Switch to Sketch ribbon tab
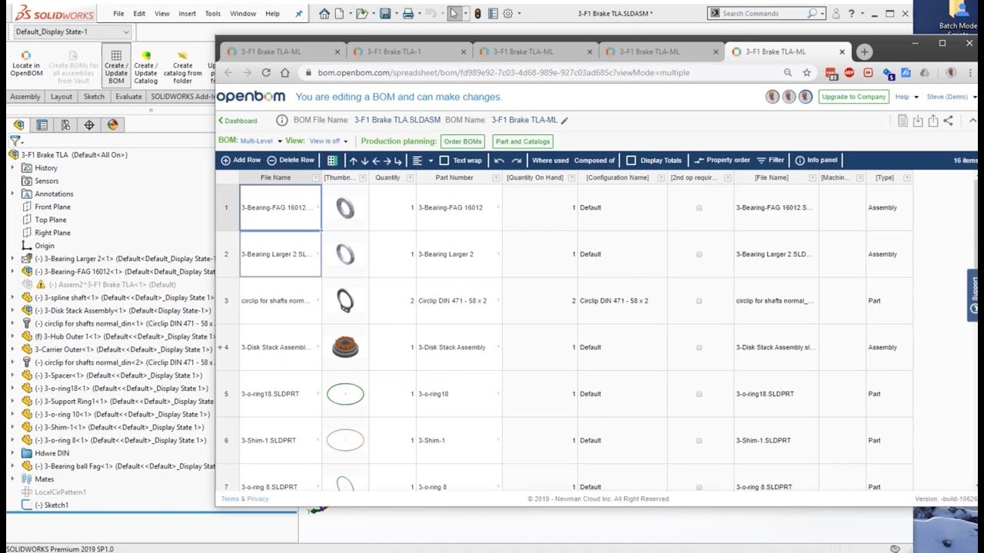This screenshot has width=984, height=553. (94, 97)
